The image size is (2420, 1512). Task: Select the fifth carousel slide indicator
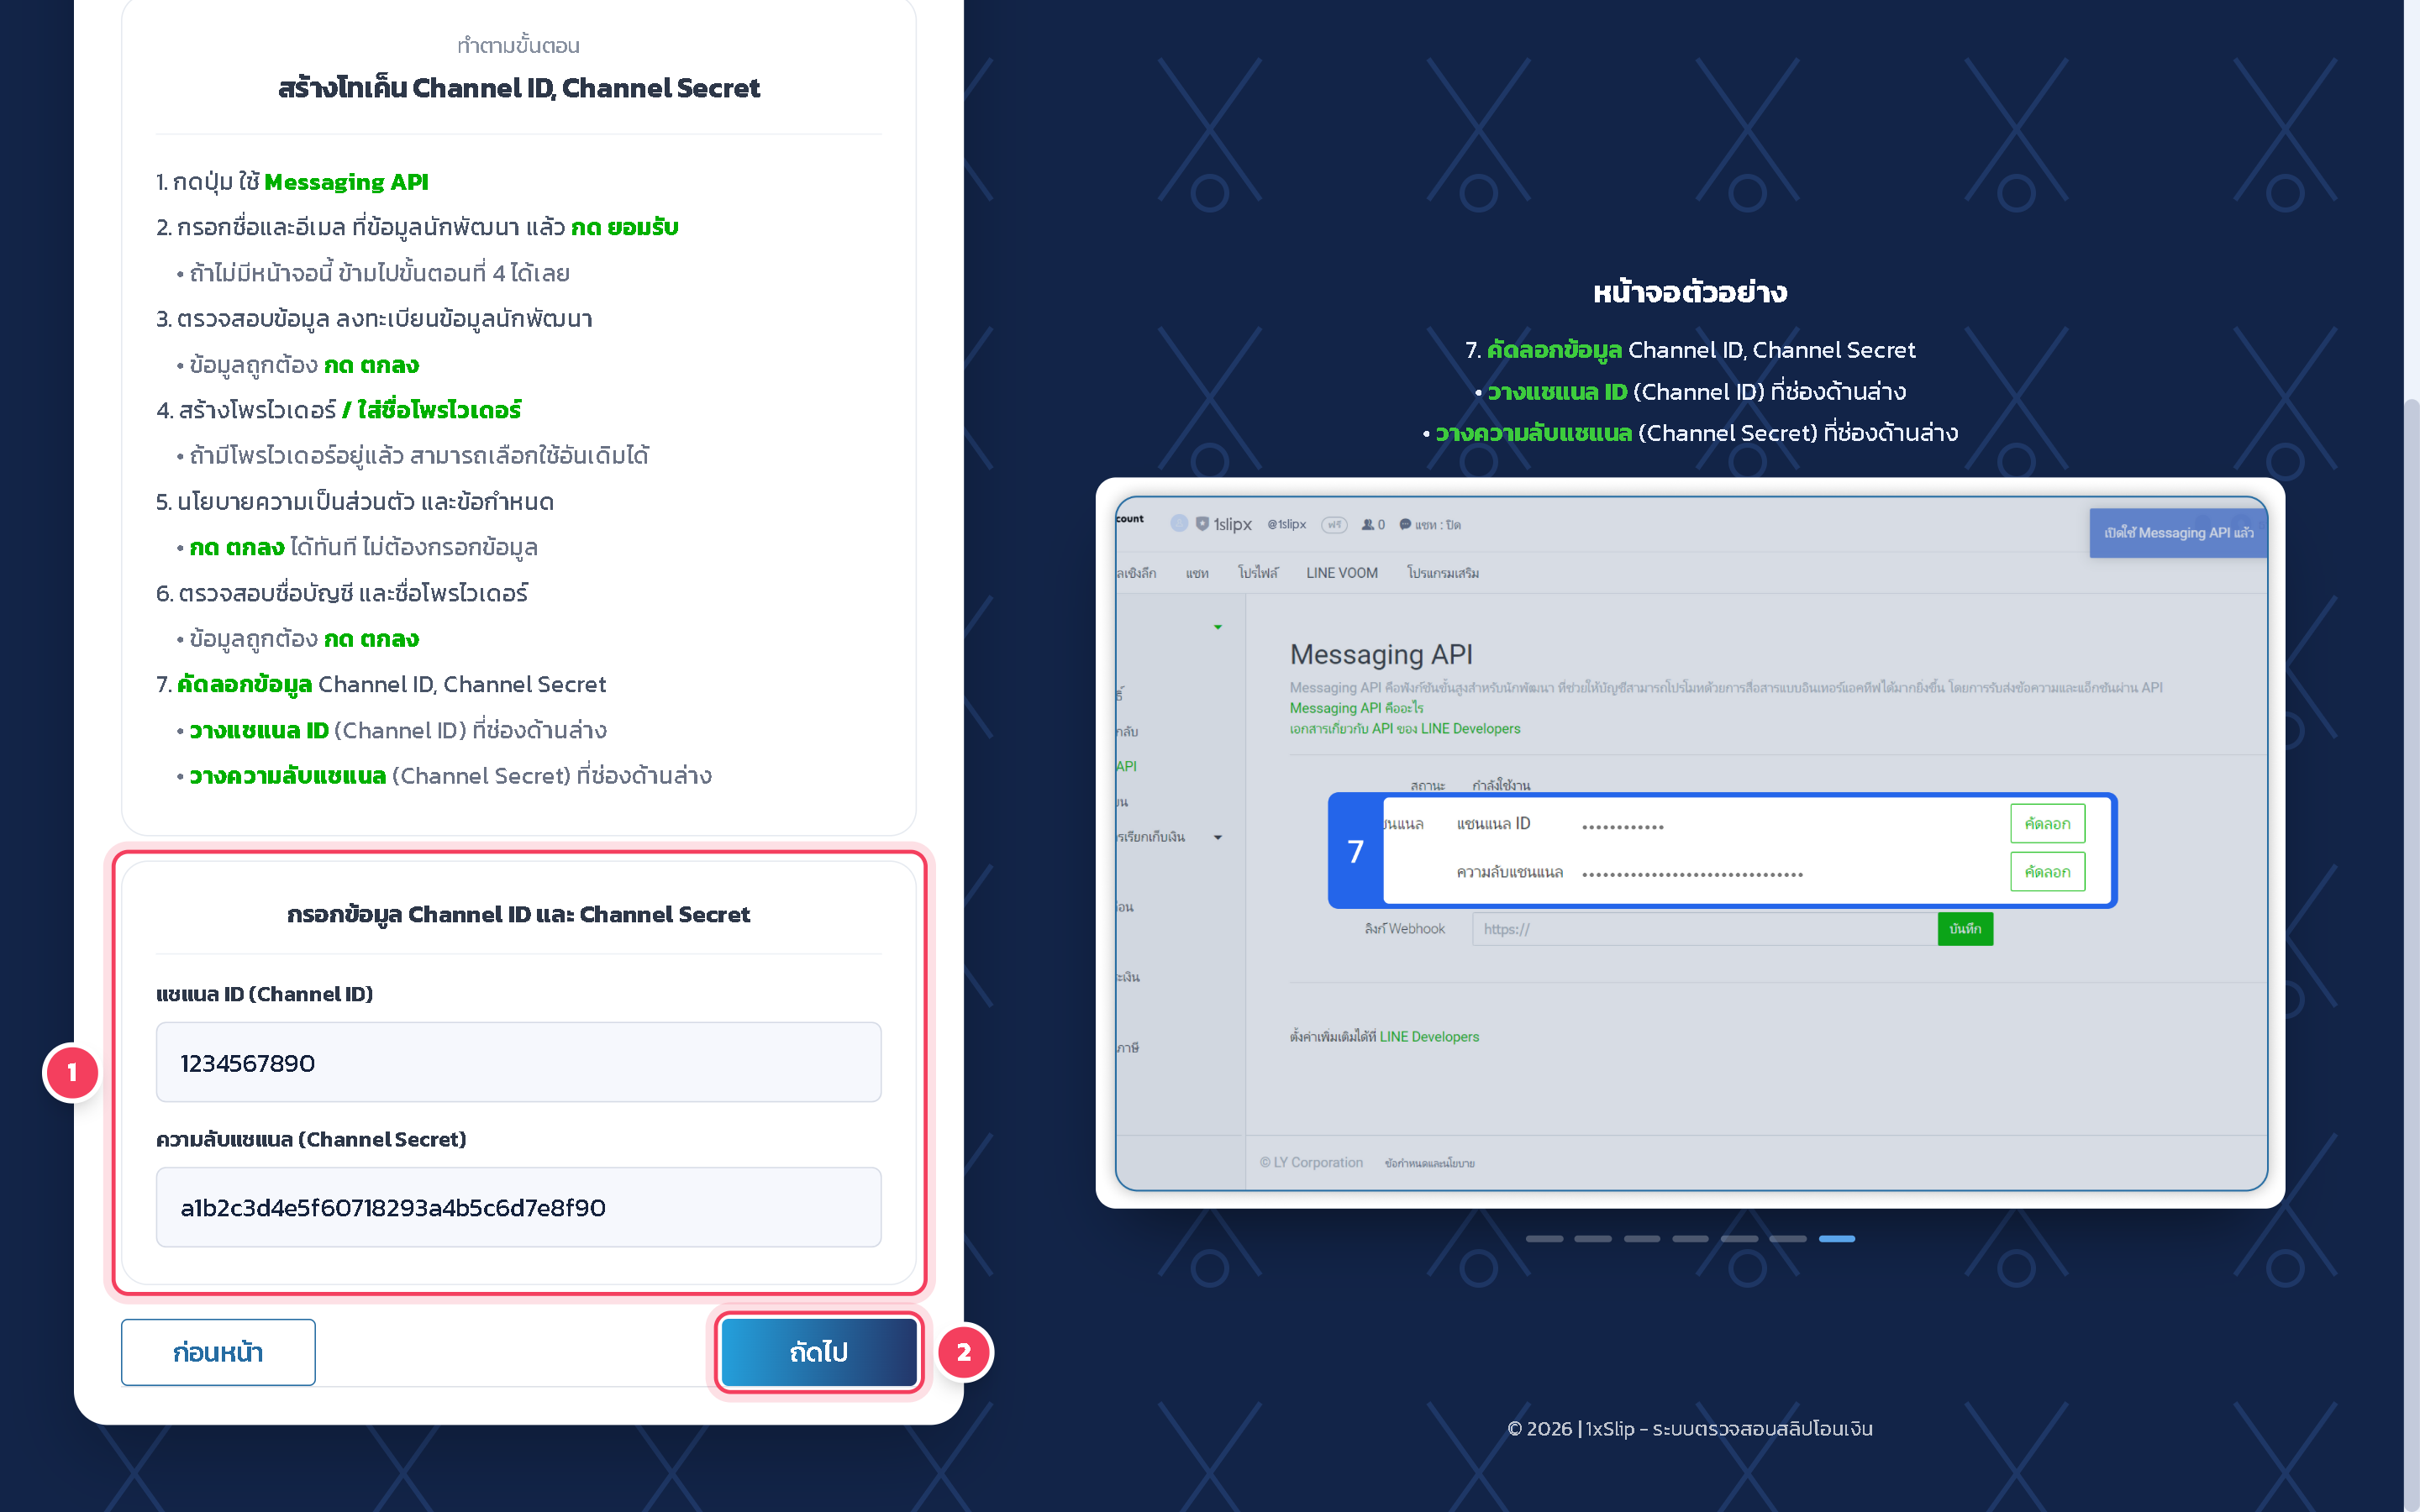(x=1739, y=1239)
